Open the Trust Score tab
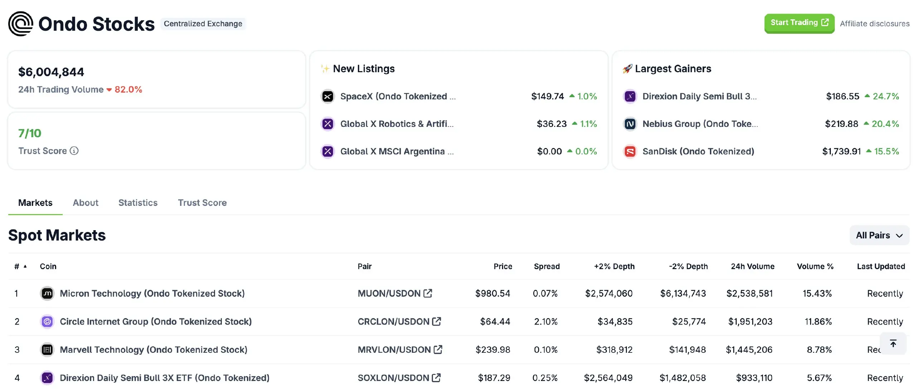Screen dimensions: 916x391 202,203
